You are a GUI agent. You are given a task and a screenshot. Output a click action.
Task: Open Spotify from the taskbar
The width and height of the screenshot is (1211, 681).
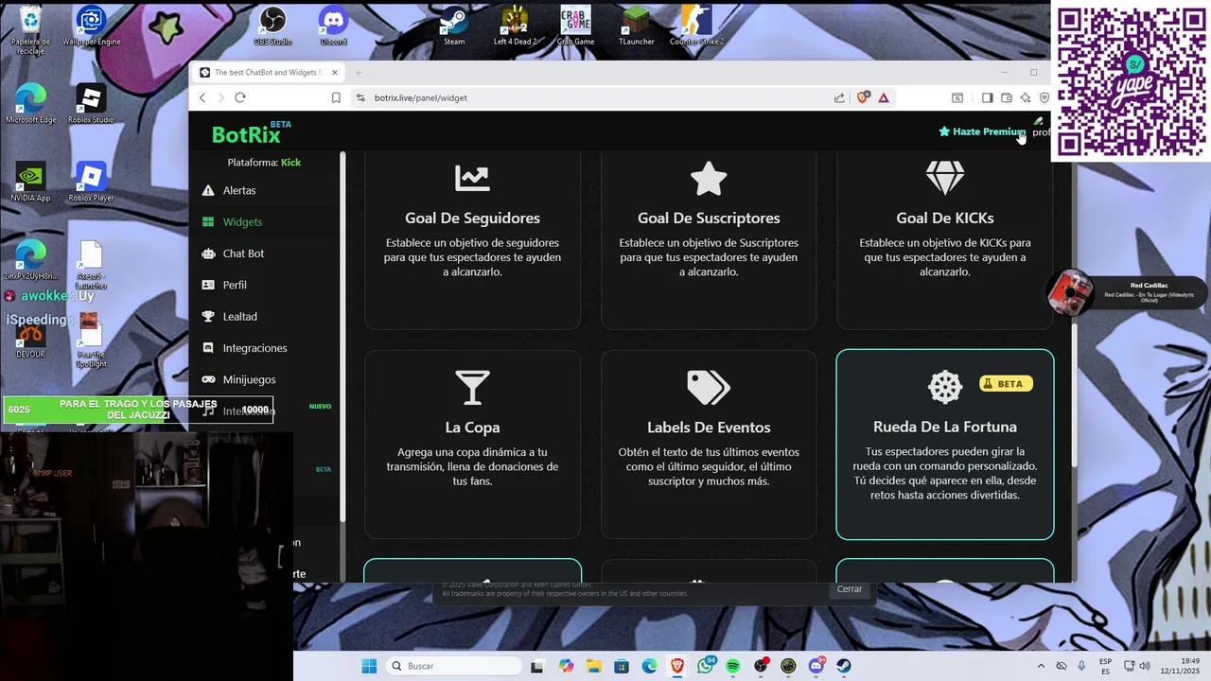click(x=733, y=666)
